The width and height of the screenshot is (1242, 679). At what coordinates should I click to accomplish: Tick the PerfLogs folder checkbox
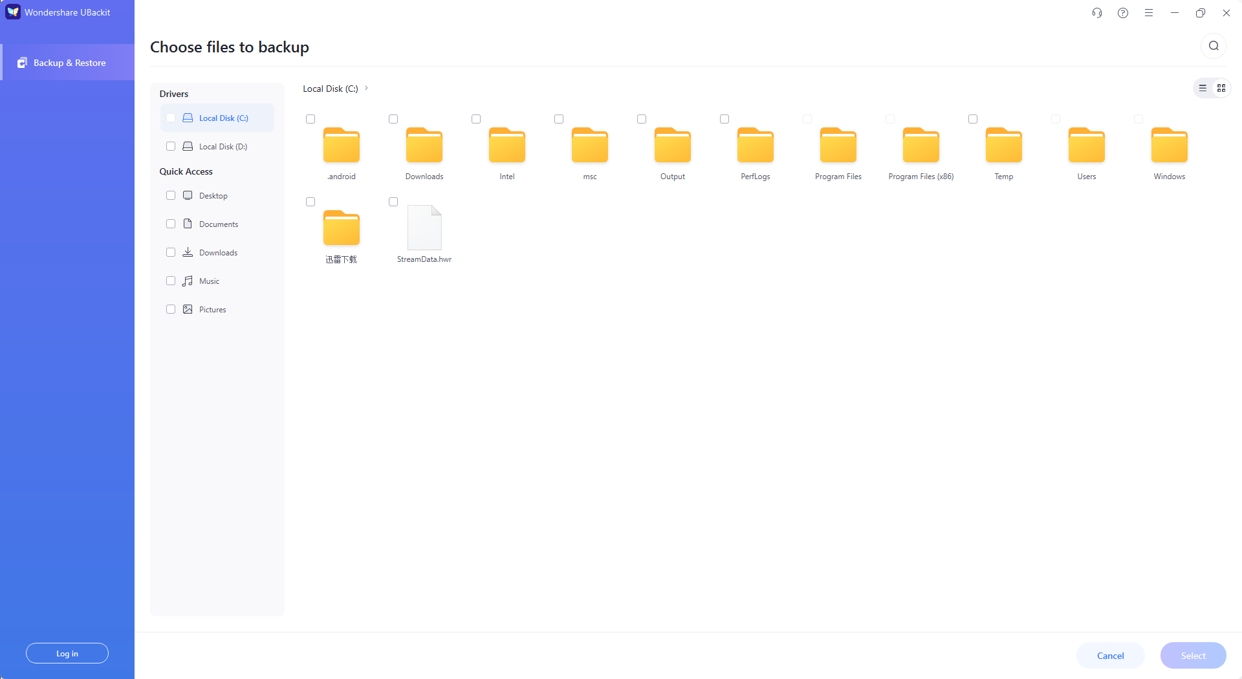coord(724,119)
